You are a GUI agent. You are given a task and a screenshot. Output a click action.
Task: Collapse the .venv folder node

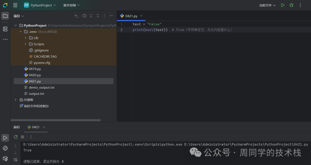click(21, 32)
